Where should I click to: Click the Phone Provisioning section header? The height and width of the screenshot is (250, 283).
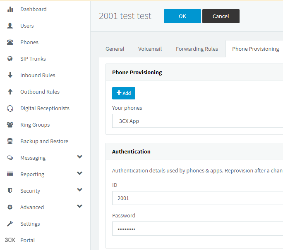(x=137, y=72)
